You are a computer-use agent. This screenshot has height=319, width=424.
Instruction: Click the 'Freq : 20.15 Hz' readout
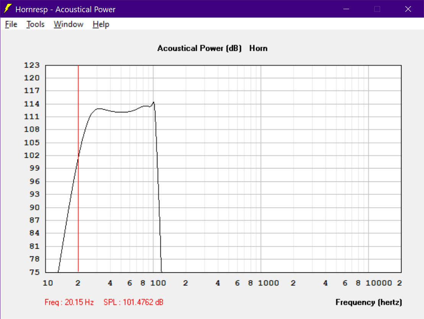[x=69, y=302]
